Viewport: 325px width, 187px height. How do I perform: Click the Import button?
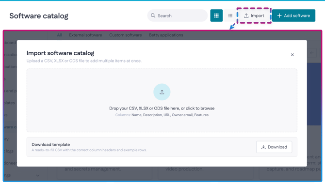pos(254,16)
